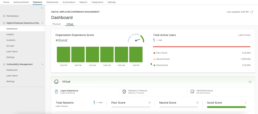
Task: Click the 5:00 AM green score bar
Action: click(x=107, y=54)
